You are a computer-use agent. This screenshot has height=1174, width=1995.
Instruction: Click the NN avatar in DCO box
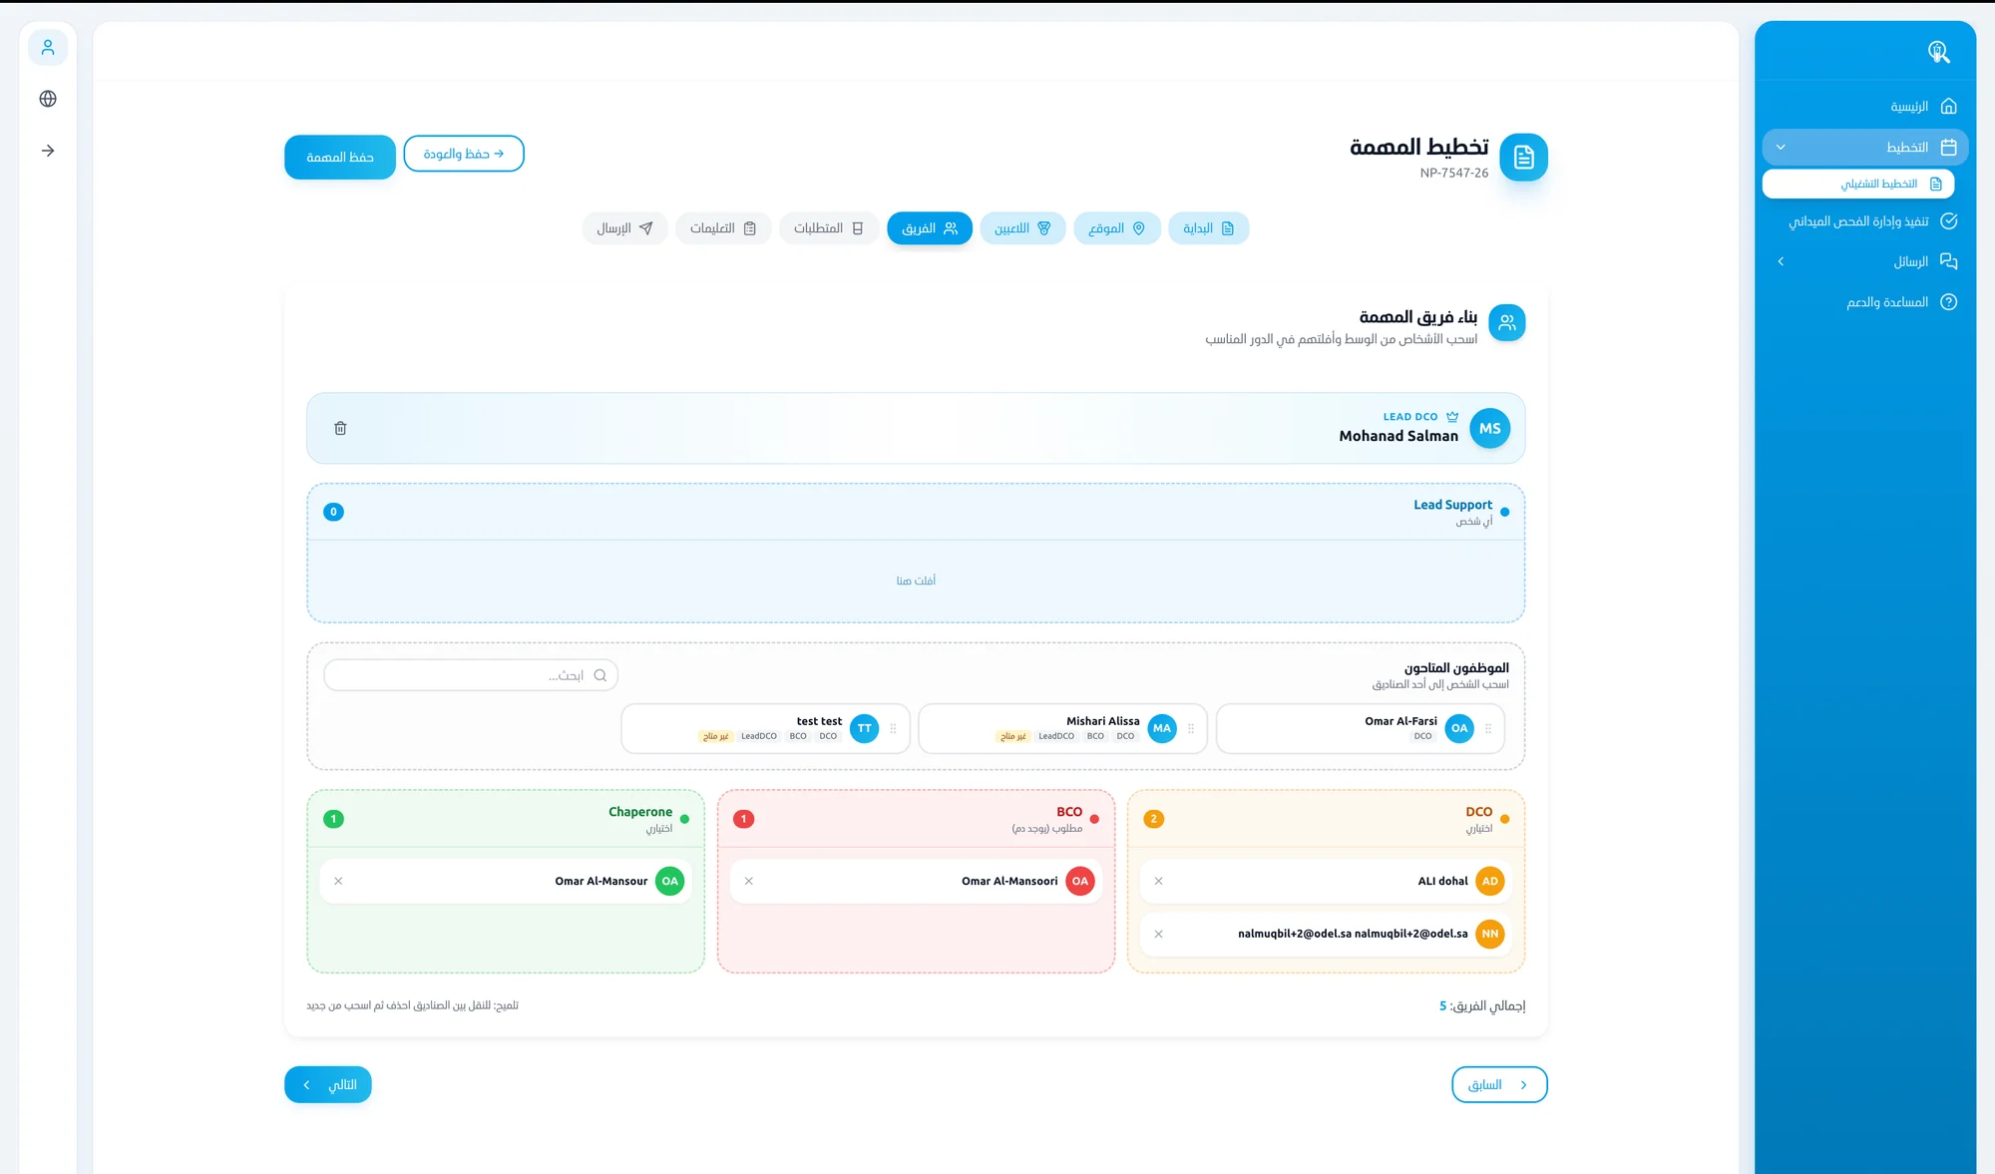[x=1489, y=934]
